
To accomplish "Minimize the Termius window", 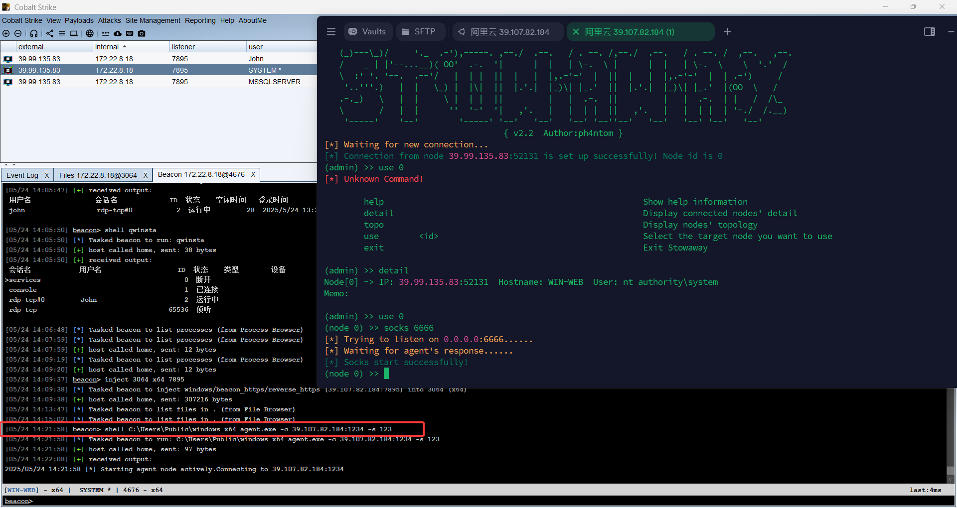I will coord(951,31).
